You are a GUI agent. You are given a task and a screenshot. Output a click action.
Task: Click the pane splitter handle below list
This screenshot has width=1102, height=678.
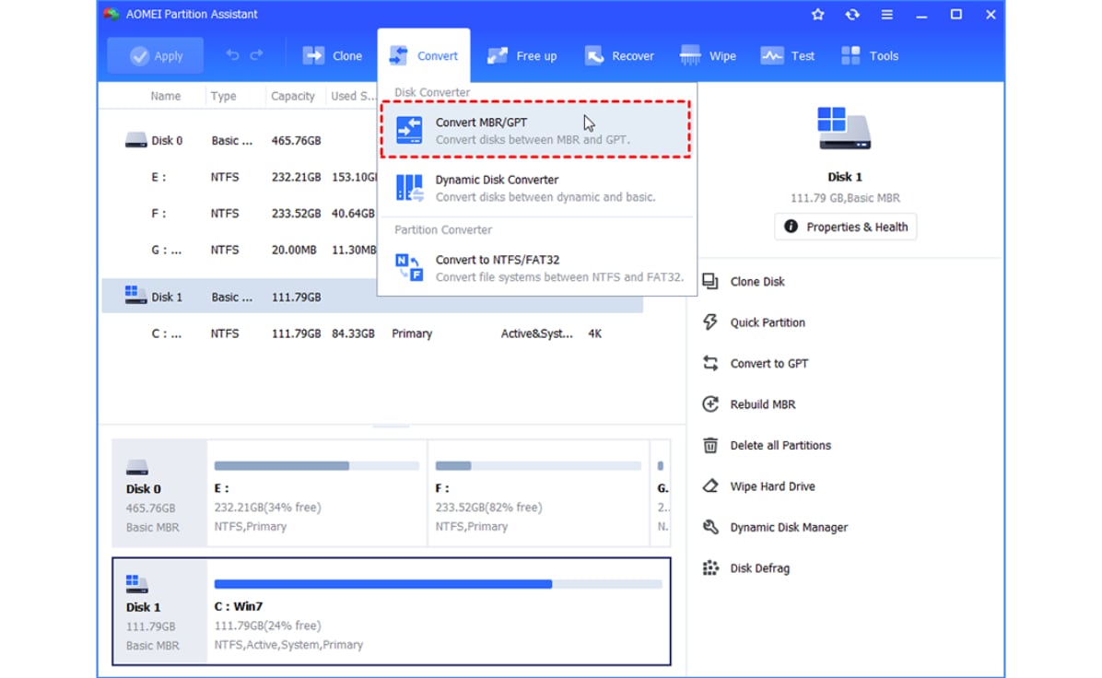[391, 425]
